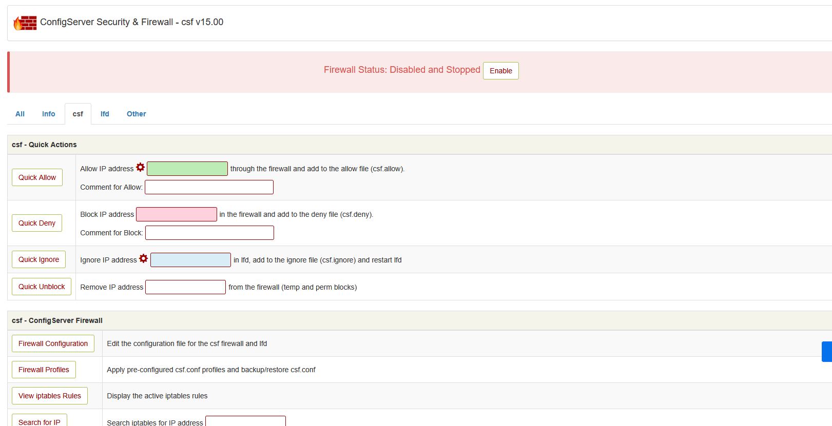This screenshot has width=832, height=426.
Task: Focus the green Allow IP address field
Action: coord(187,169)
